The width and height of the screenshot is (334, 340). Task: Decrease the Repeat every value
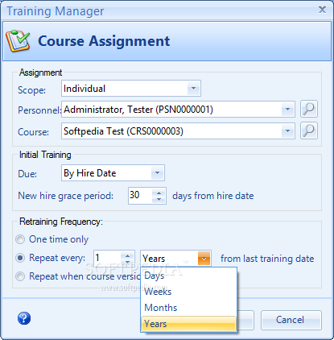coord(127,262)
